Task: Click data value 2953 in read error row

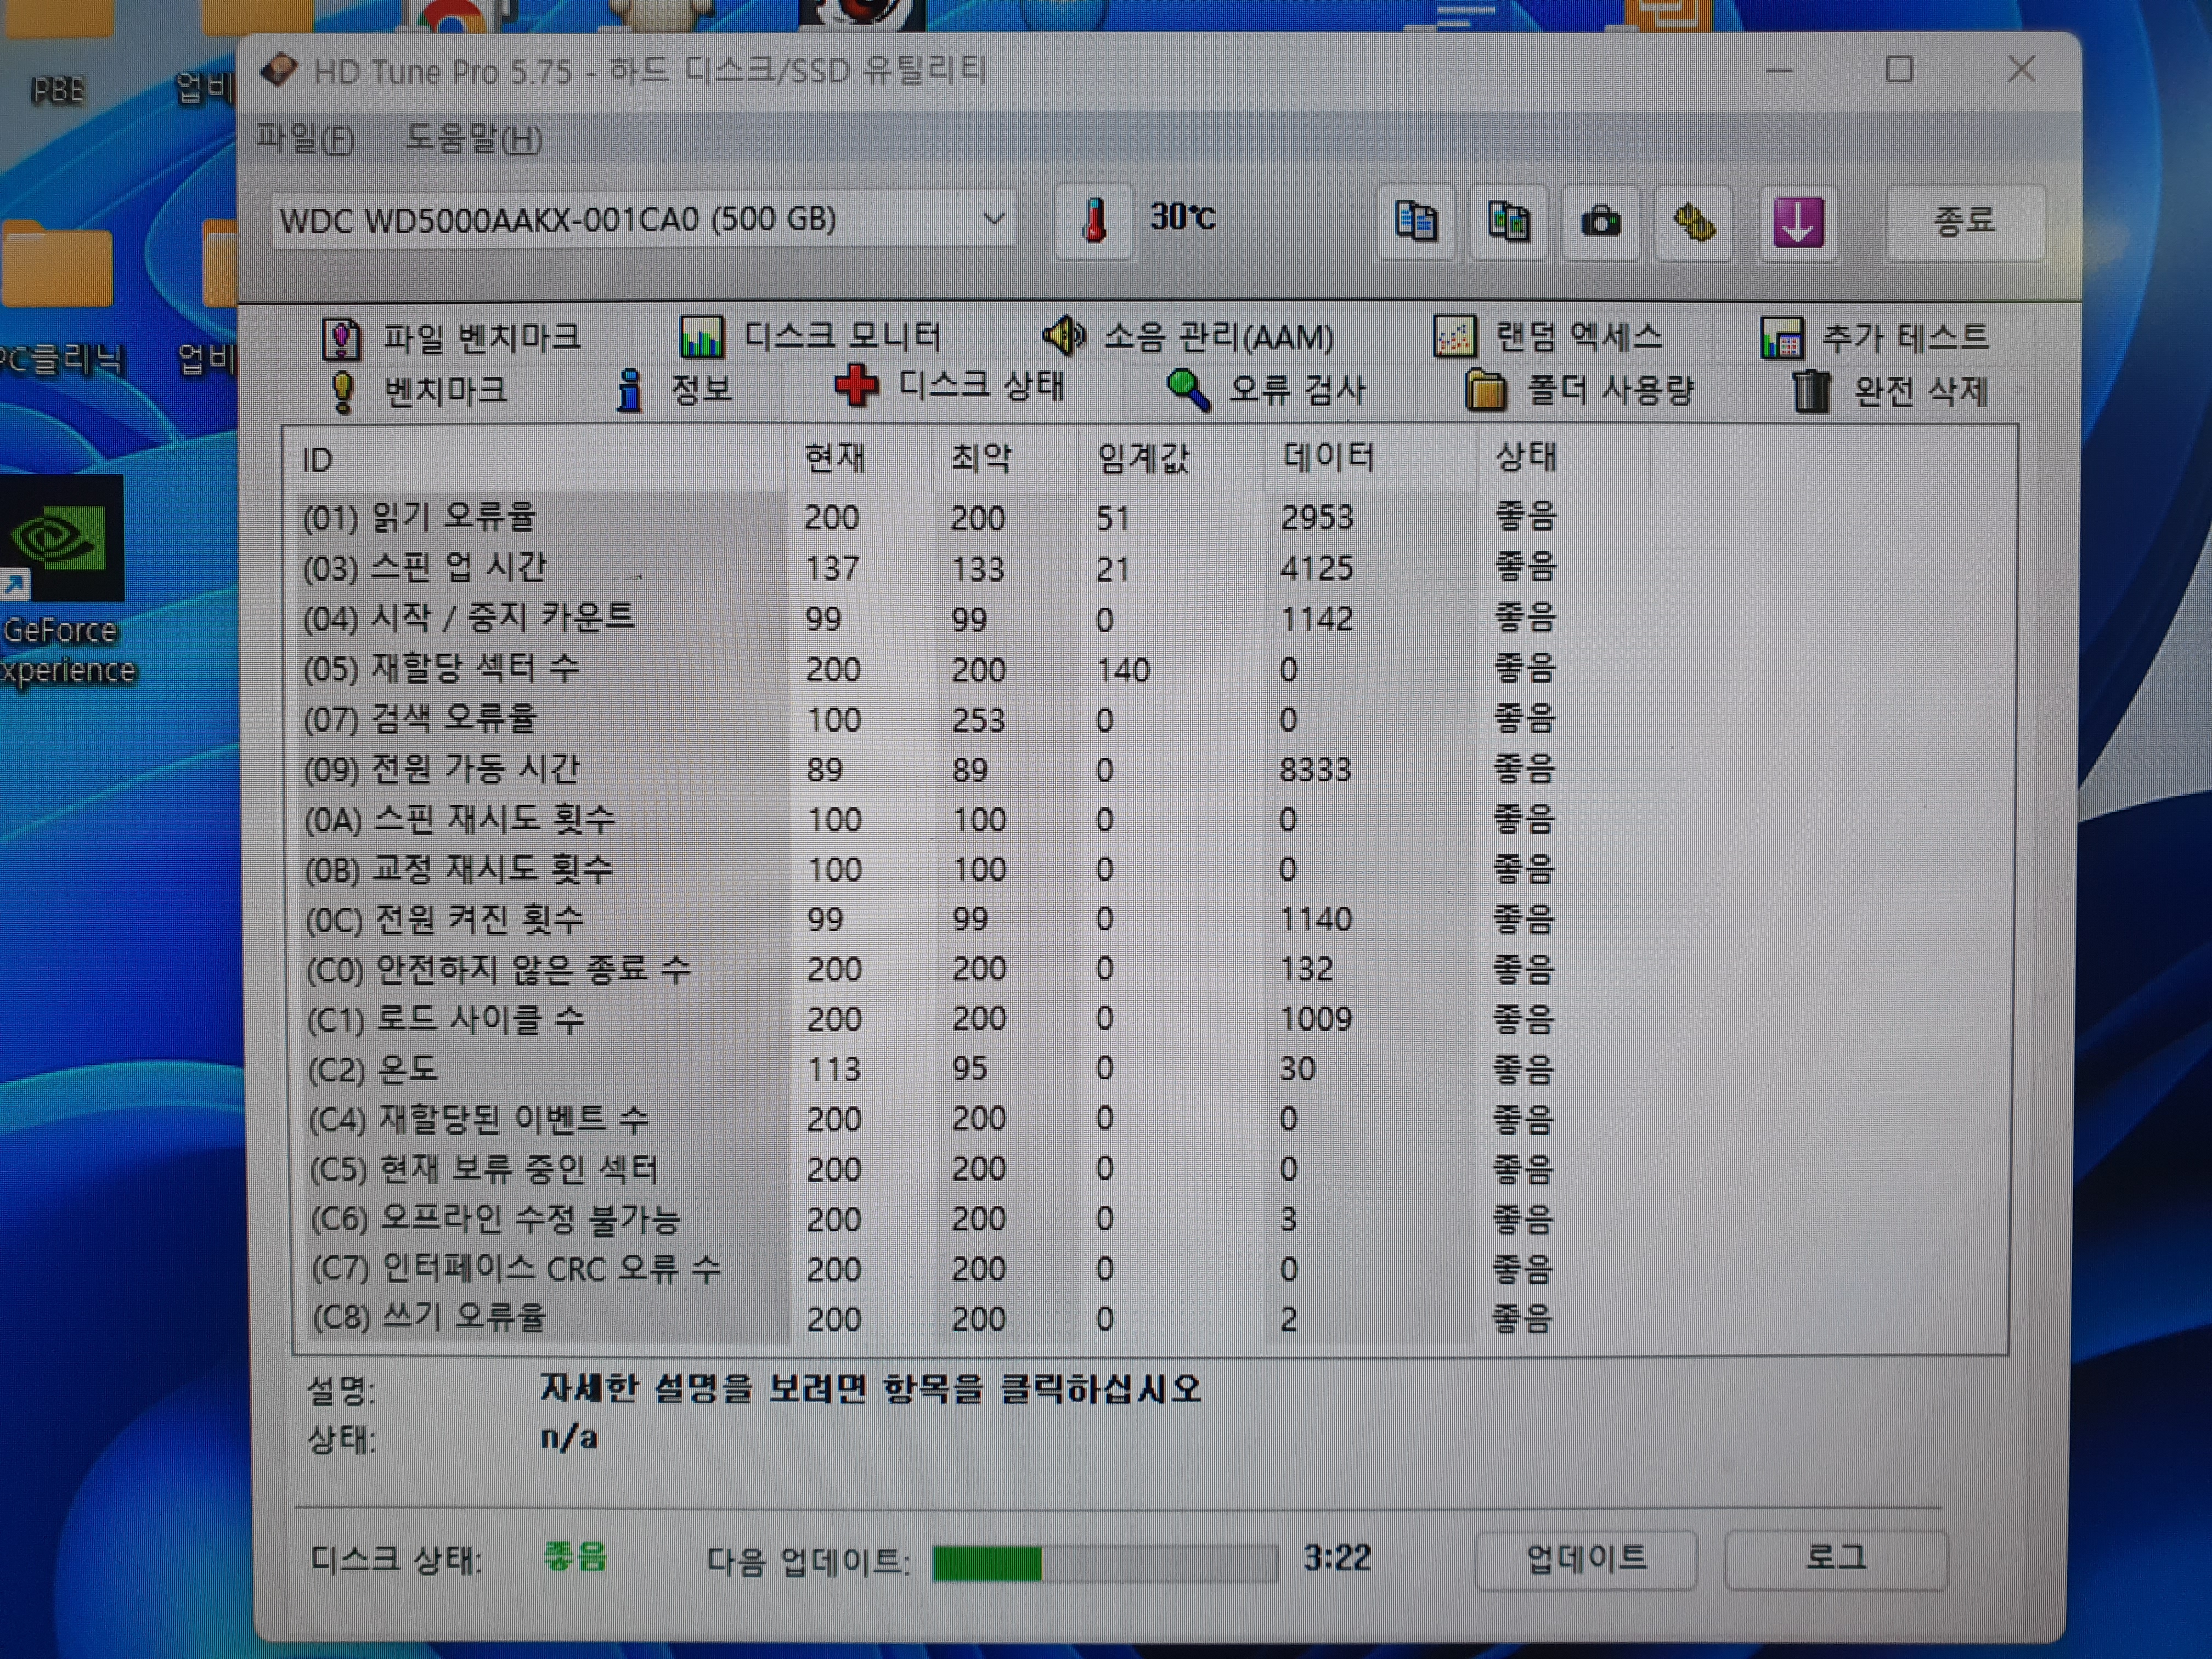Action: point(1317,517)
